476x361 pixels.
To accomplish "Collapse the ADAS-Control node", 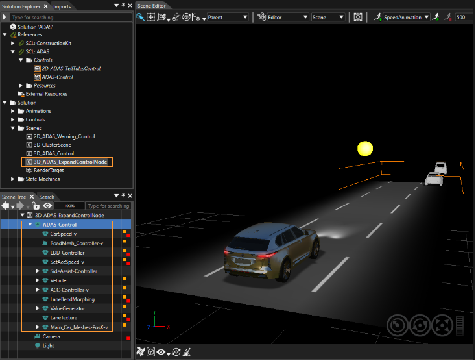I will [30, 225].
